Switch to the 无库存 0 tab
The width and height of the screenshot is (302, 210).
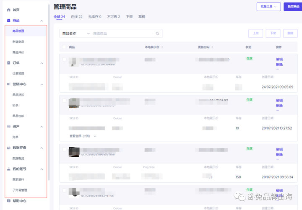pyautogui.click(x=94, y=17)
